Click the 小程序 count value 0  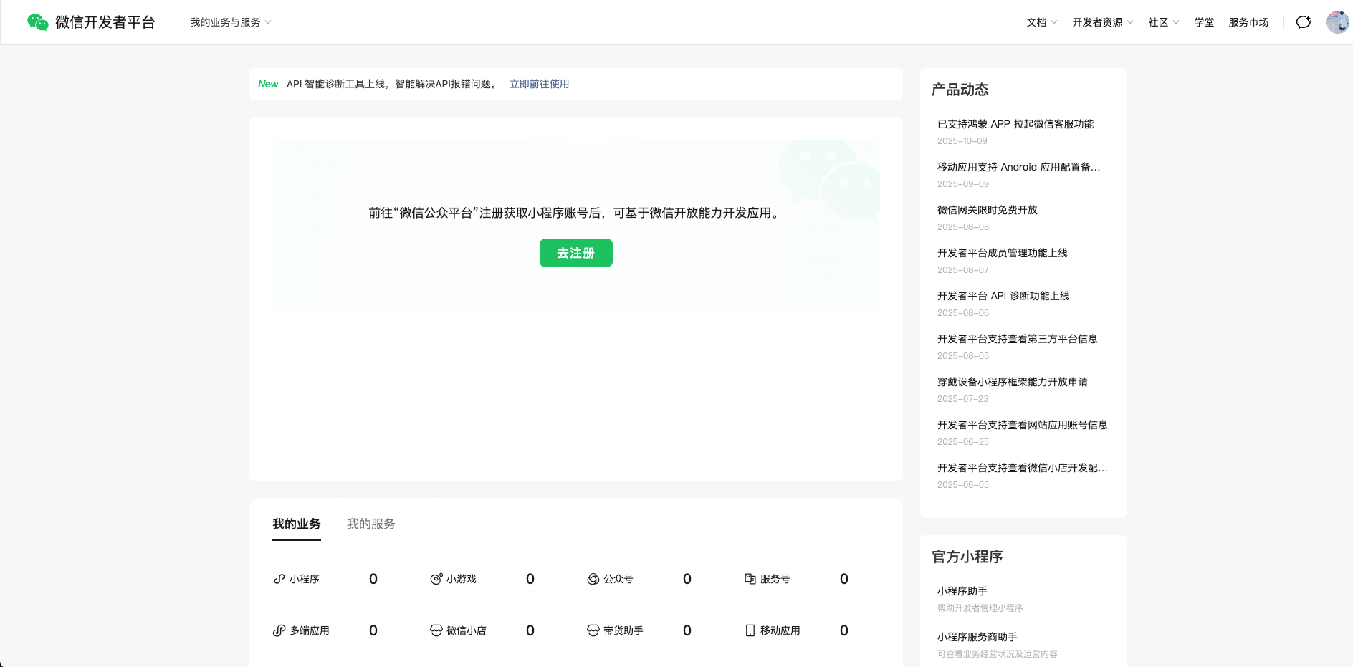[x=373, y=579]
